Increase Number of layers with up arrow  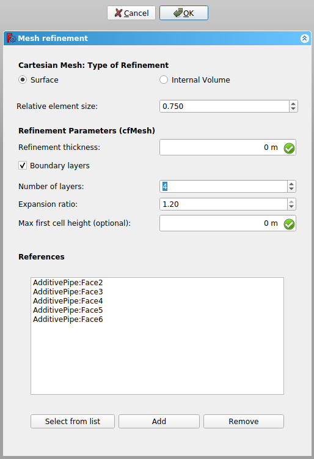291,184
